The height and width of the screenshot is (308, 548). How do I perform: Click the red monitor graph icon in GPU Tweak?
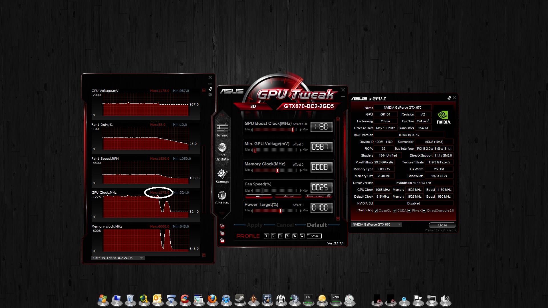click(x=222, y=241)
